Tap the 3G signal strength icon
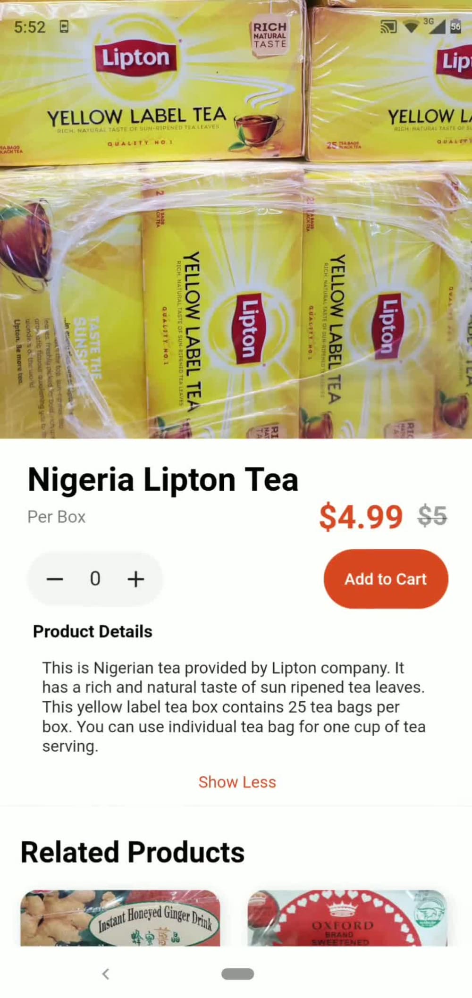472x998 pixels. coord(435,26)
